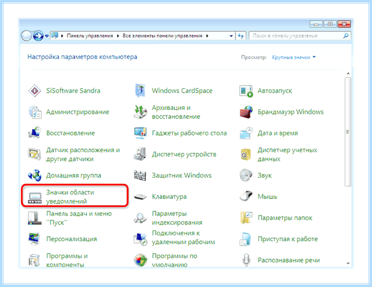Screen dimensions: 372x287
Task: Open recent pages dropdown beside the Forward button
Action: (46, 36)
